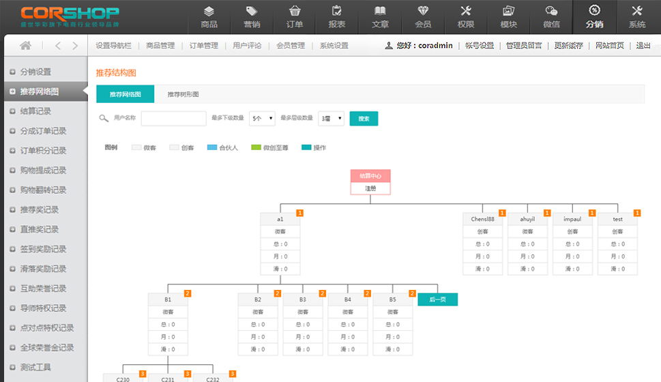
Task: Click the user avatar icon beside coradmin
Action: coord(389,46)
